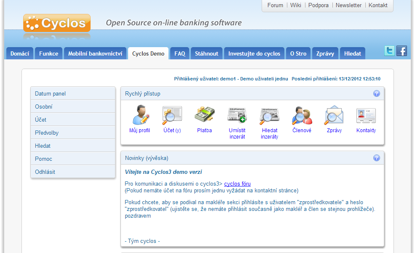
Task: Switch to the Funkce tab
Action: click(49, 53)
